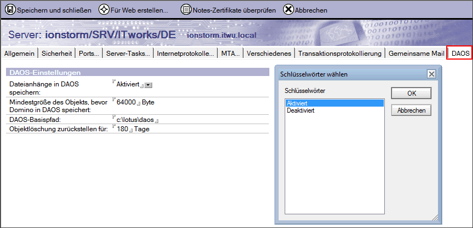The height and width of the screenshot is (228, 473).
Task: Switch to the Allgemein tab
Action: click(19, 54)
